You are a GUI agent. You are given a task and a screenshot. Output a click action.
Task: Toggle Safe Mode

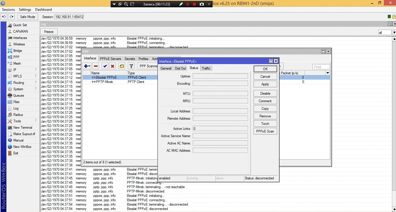(x=27, y=17)
